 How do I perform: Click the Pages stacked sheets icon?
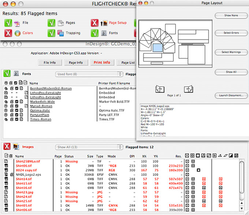click(61, 23)
